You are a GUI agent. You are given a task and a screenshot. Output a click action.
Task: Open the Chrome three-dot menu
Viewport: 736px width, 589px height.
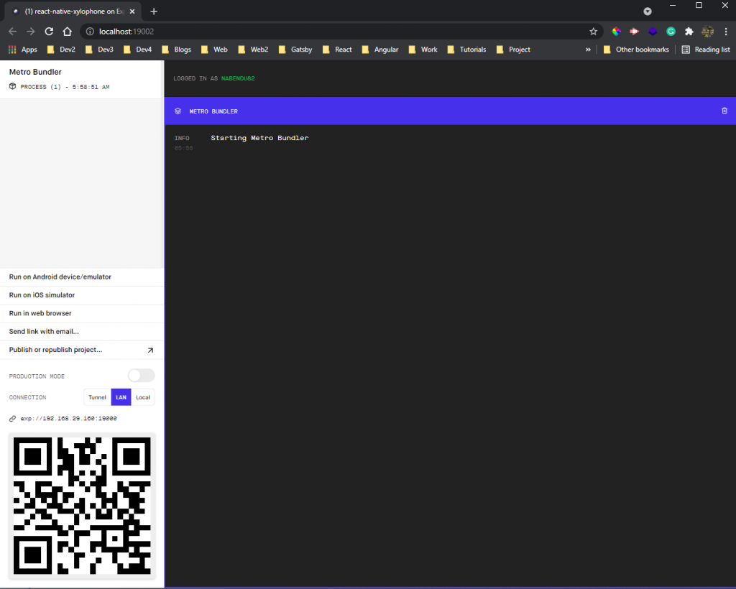(x=726, y=32)
